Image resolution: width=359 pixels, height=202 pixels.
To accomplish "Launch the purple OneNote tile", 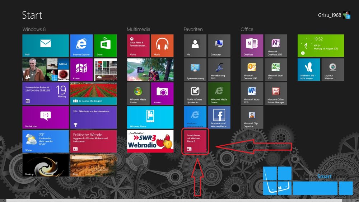I will [252, 46].
